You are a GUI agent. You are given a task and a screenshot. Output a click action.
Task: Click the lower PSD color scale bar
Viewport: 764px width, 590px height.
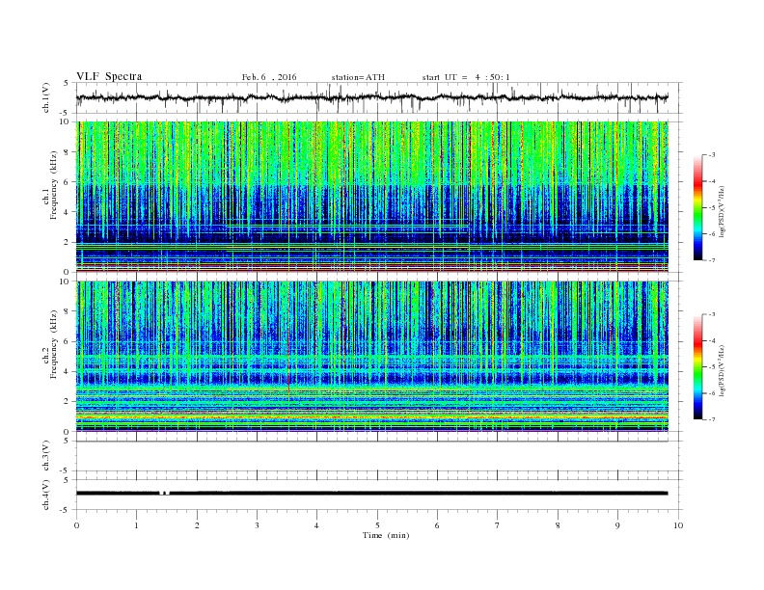(x=697, y=366)
